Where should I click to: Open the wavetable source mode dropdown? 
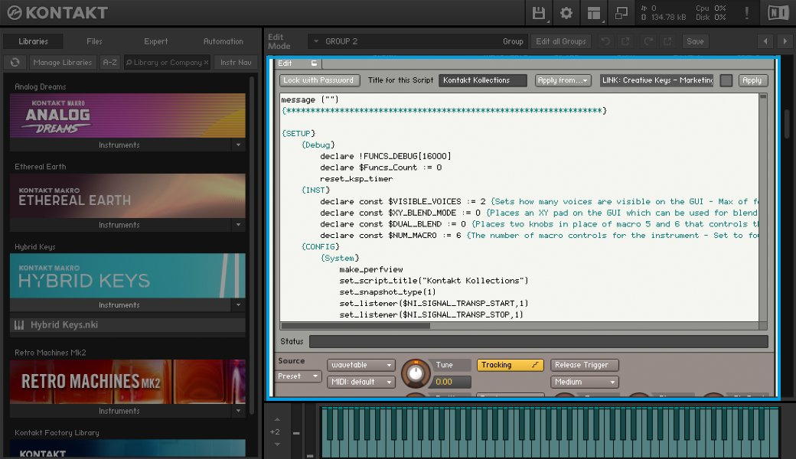(x=361, y=365)
